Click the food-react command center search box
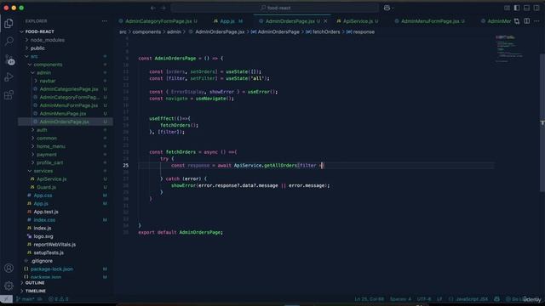This screenshot has height=306, width=545. click(274, 8)
